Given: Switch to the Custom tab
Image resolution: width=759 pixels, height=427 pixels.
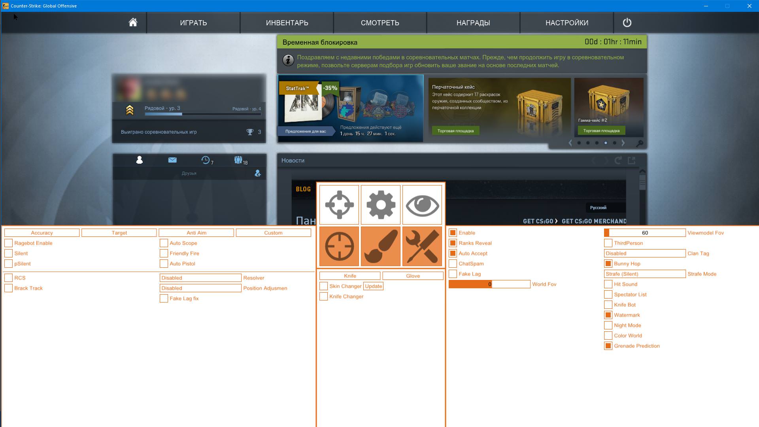Looking at the screenshot, I should [274, 233].
